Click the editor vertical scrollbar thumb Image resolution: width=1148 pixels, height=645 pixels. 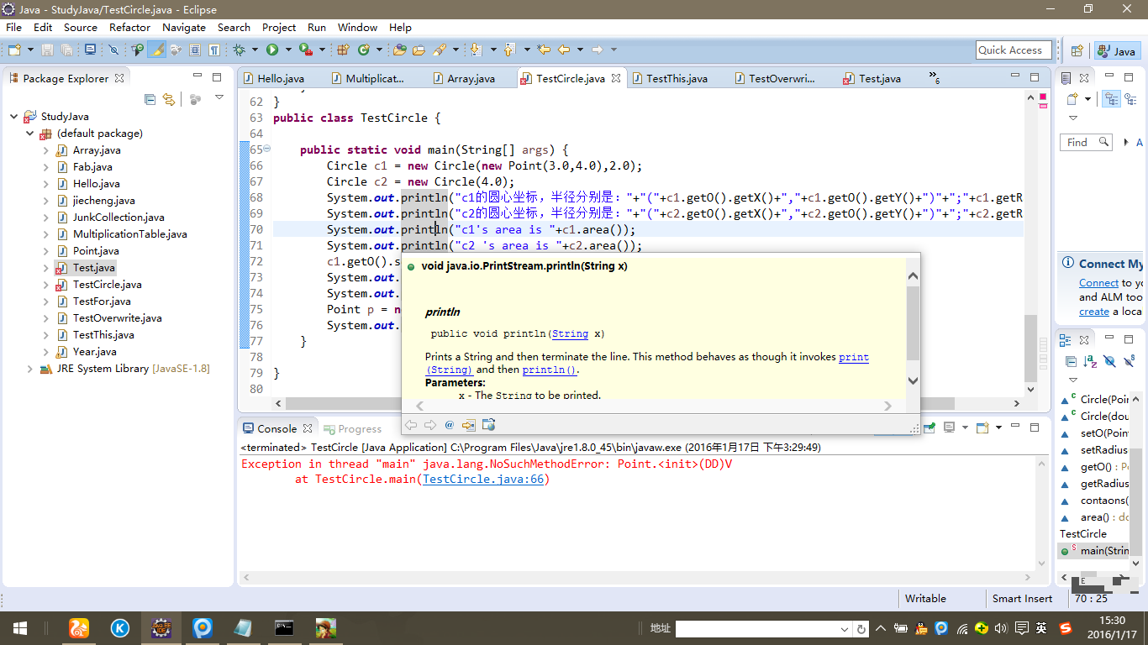(x=1031, y=349)
